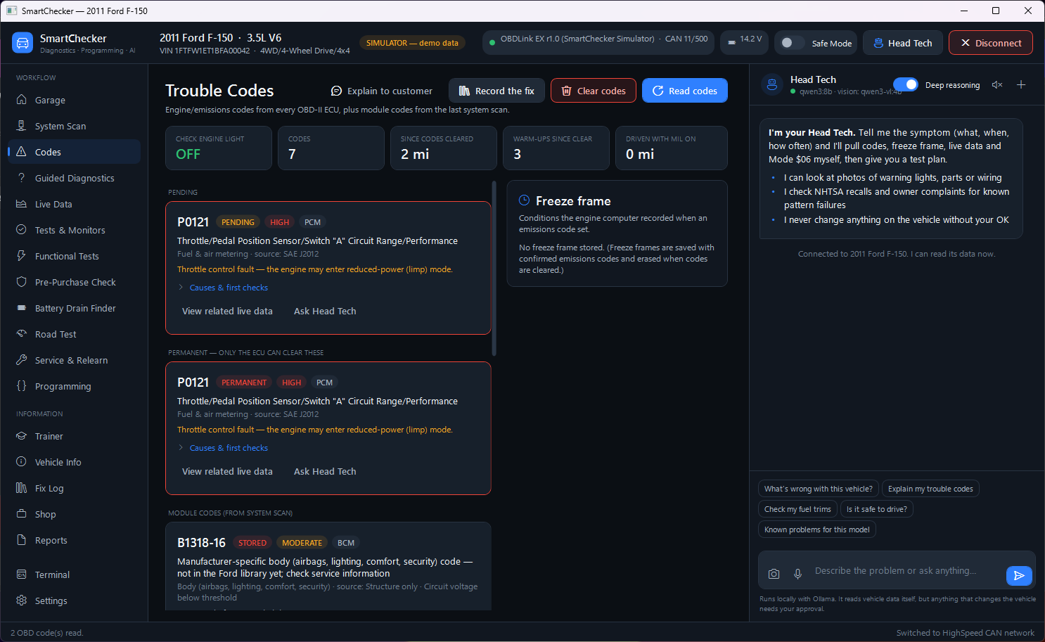This screenshot has height=642, width=1045.
Task: Select the 'Is it safe to drive?' suggestion
Action: pyautogui.click(x=876, y=509)
